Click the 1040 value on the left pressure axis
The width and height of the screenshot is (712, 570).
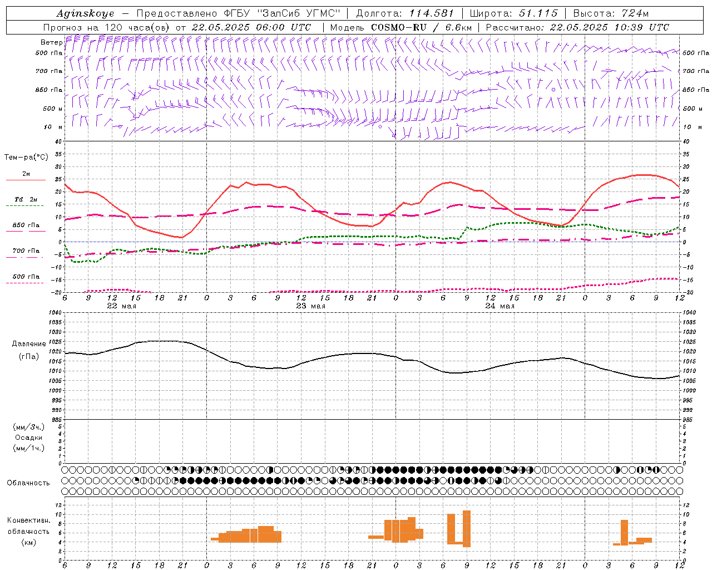click(x=56, y=313)
